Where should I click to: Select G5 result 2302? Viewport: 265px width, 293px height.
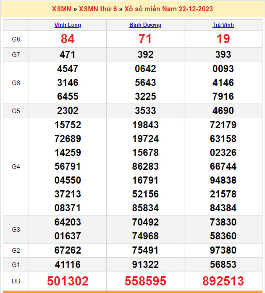(x=68, y=111)
